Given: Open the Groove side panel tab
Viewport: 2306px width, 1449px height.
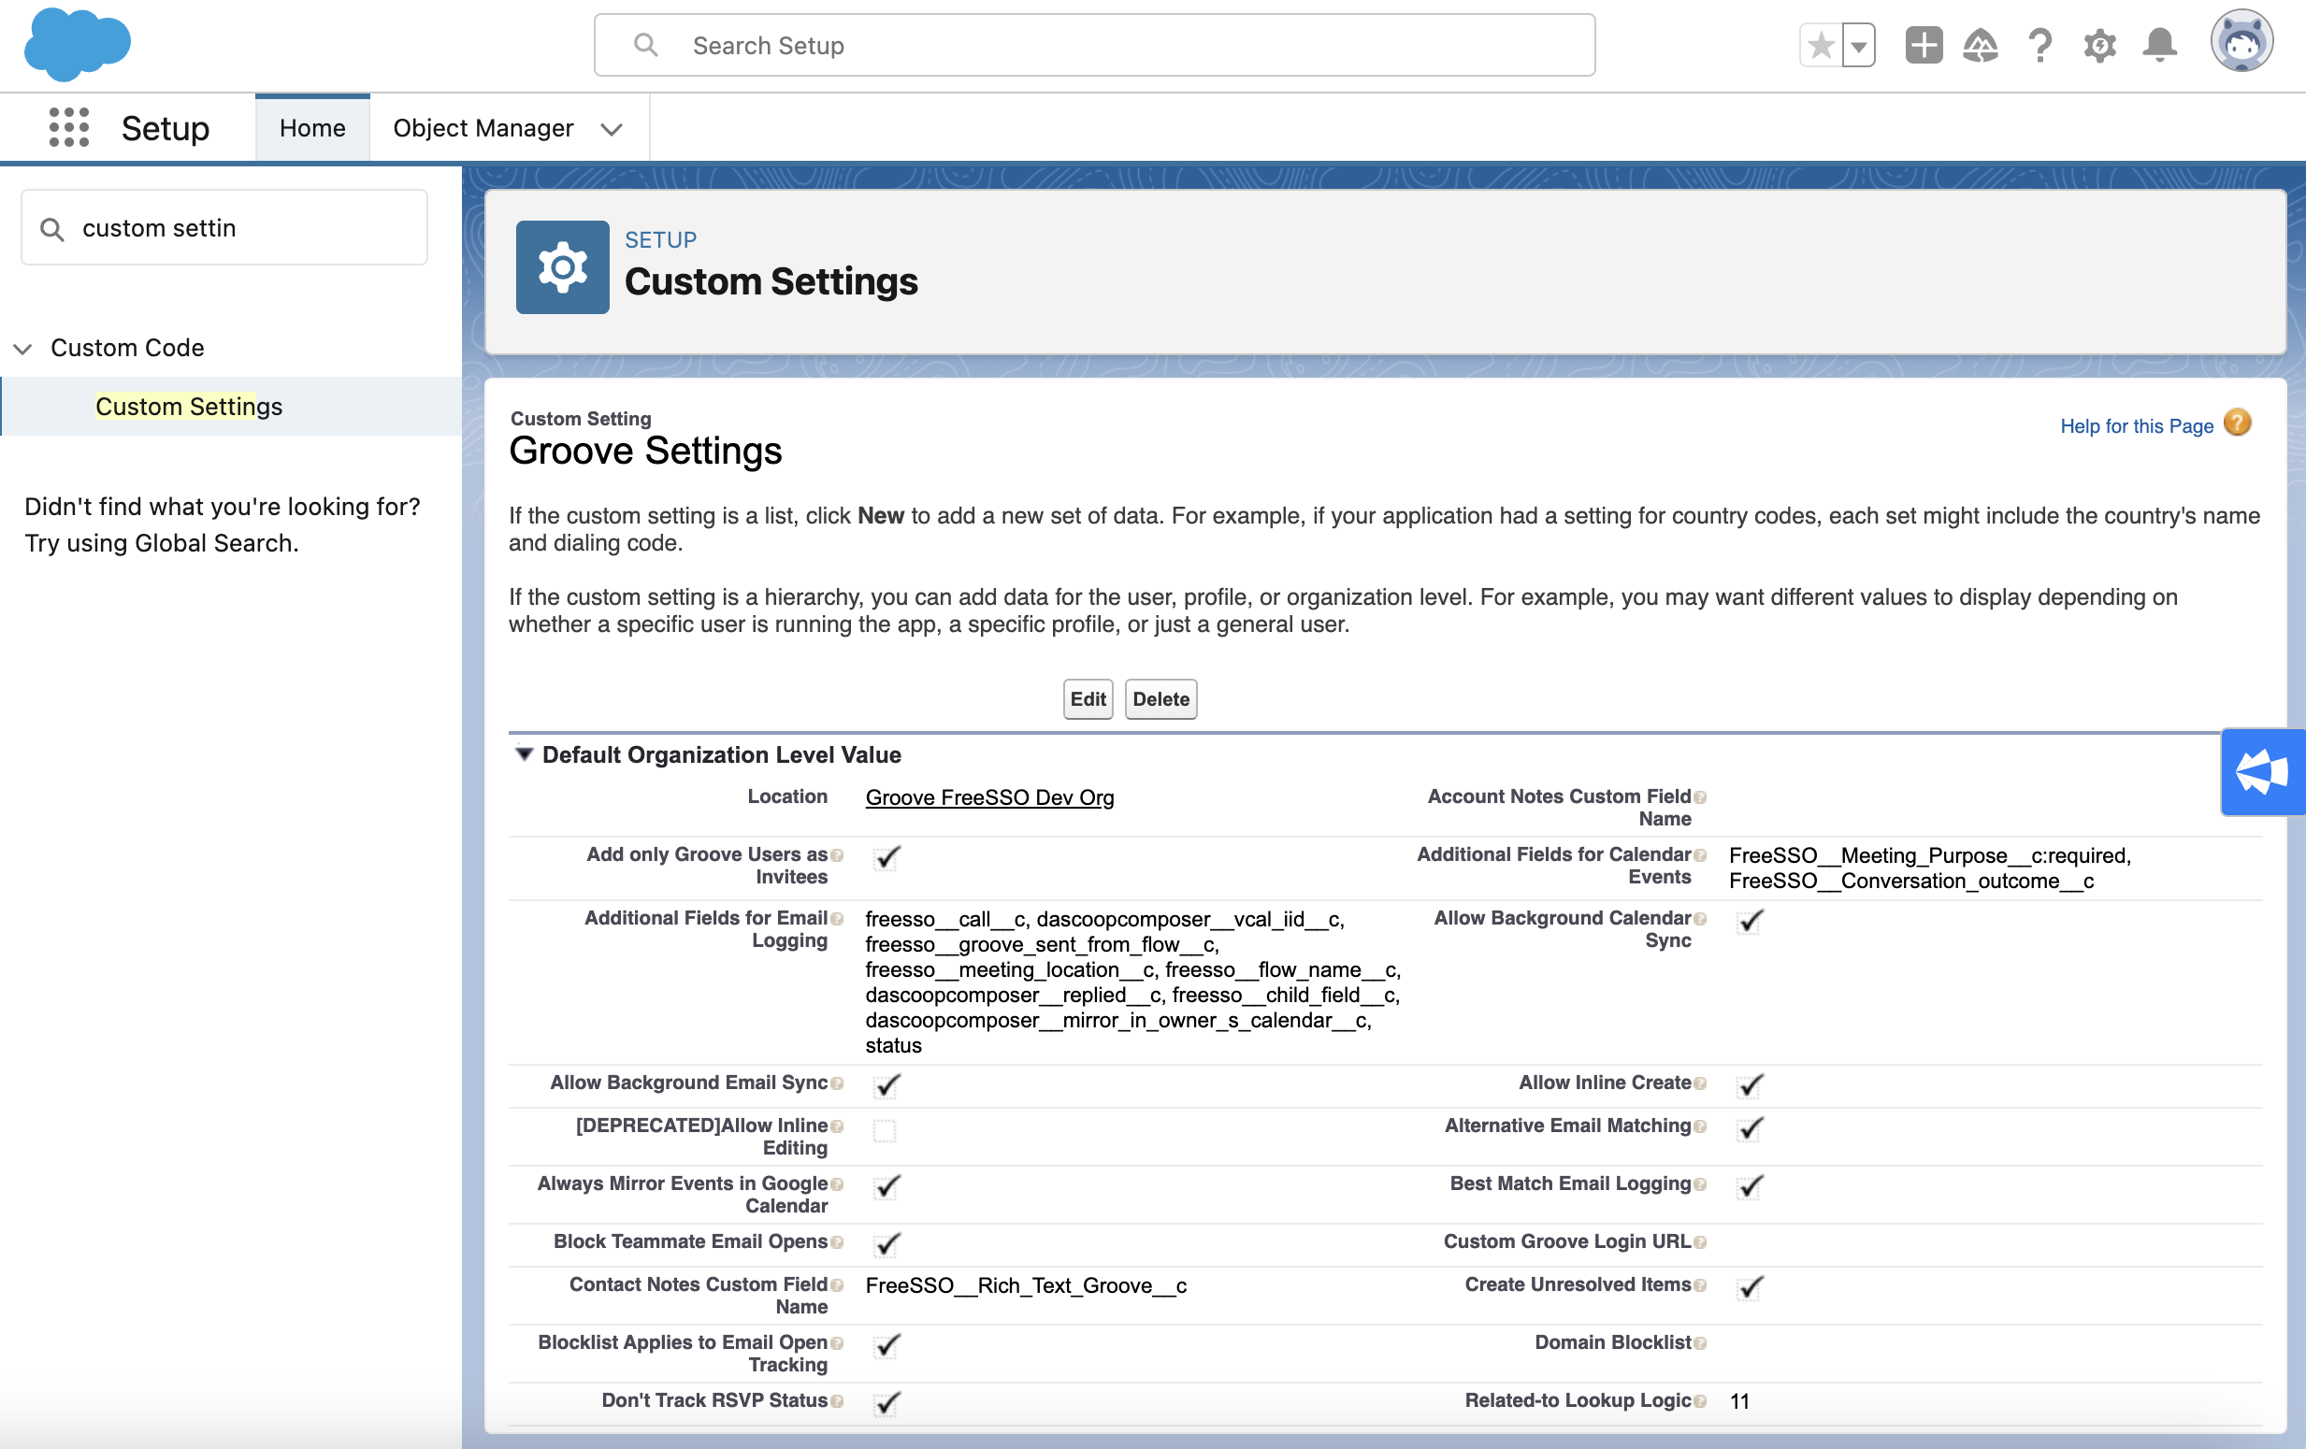Looking at the screenshot, I should [x=2262, y=771].
